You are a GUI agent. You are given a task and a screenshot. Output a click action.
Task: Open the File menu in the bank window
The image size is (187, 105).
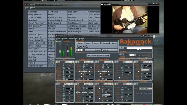(26, 8)
